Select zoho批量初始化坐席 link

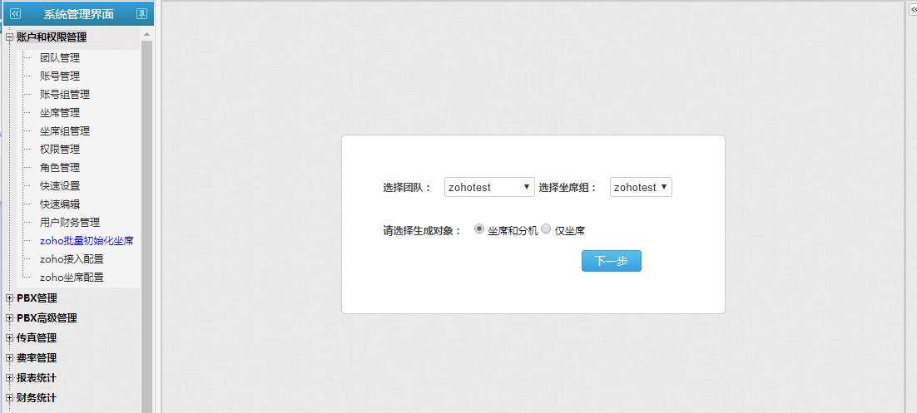tap(87, 241)
